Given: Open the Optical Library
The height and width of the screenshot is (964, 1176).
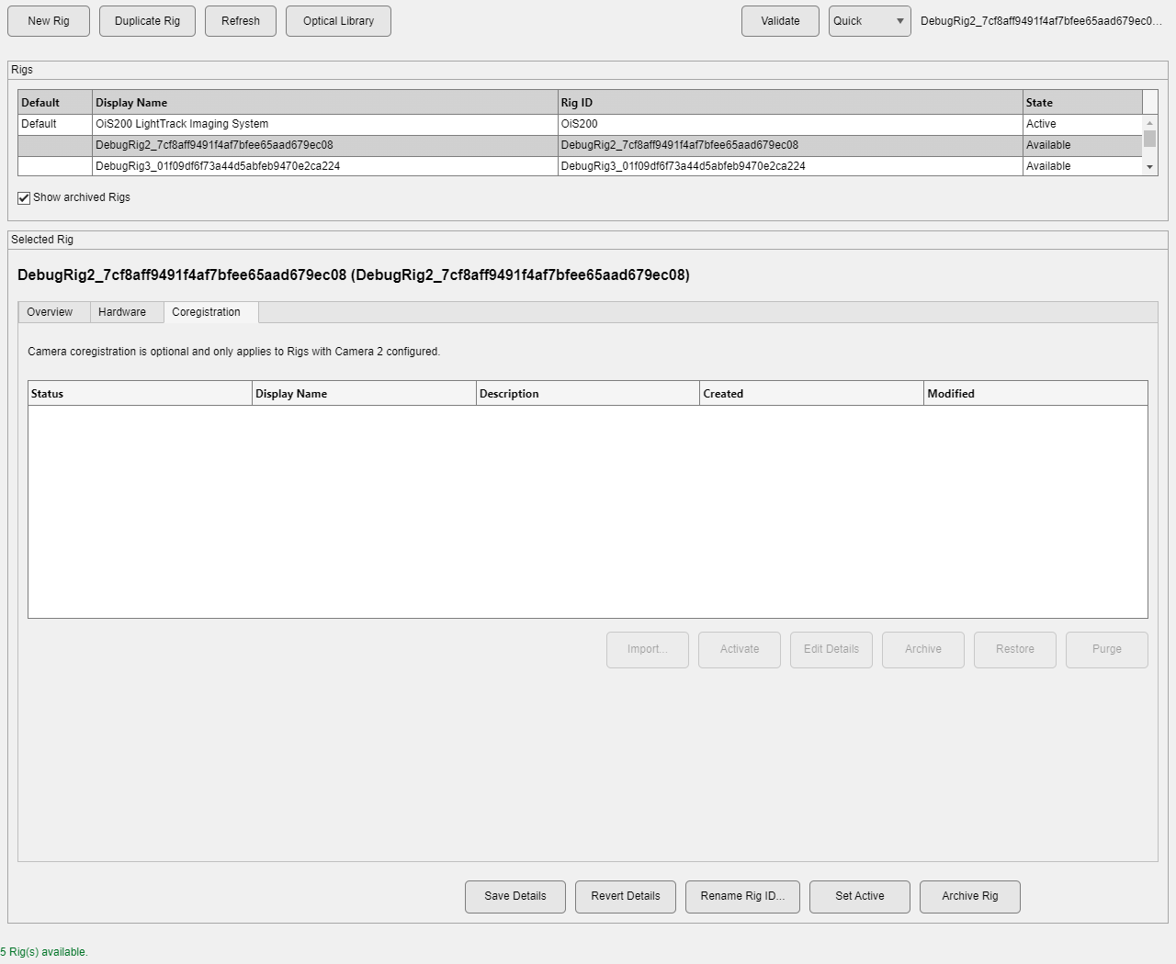Looking at the screenshot, I should click(338, 21).
